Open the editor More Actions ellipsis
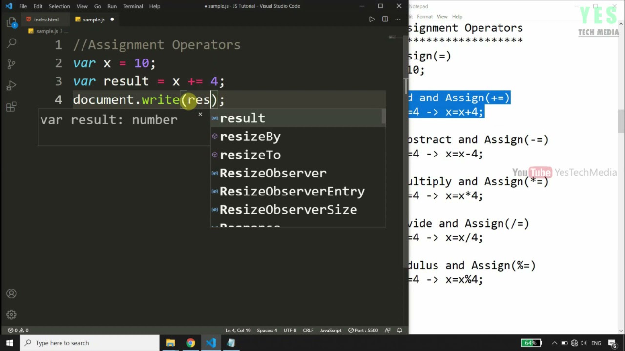Image resolution: width=625 pixels, height=351 pixels. point(398,19)
